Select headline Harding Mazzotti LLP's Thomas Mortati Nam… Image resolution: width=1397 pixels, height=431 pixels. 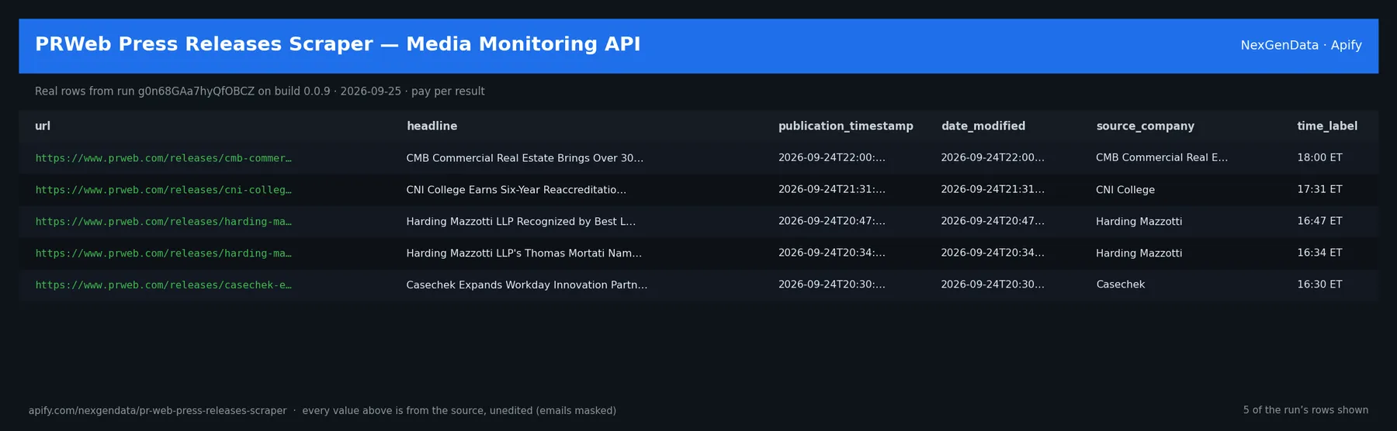click(524, 253)
